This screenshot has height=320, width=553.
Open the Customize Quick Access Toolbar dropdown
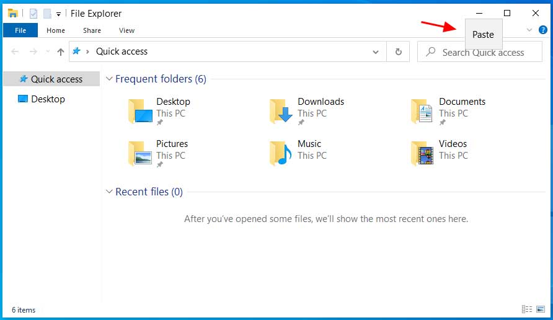pyautogui.click(x=58, y=14)
